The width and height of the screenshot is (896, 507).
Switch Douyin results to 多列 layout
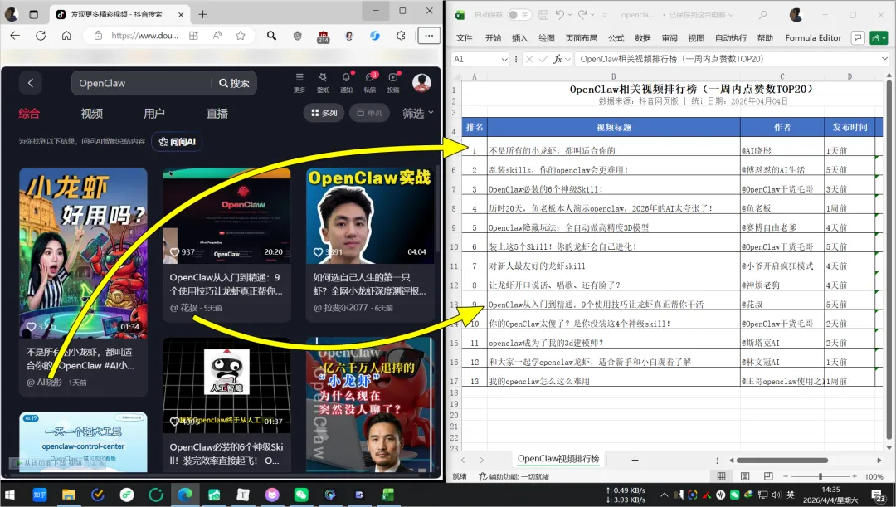coord(324,113)
